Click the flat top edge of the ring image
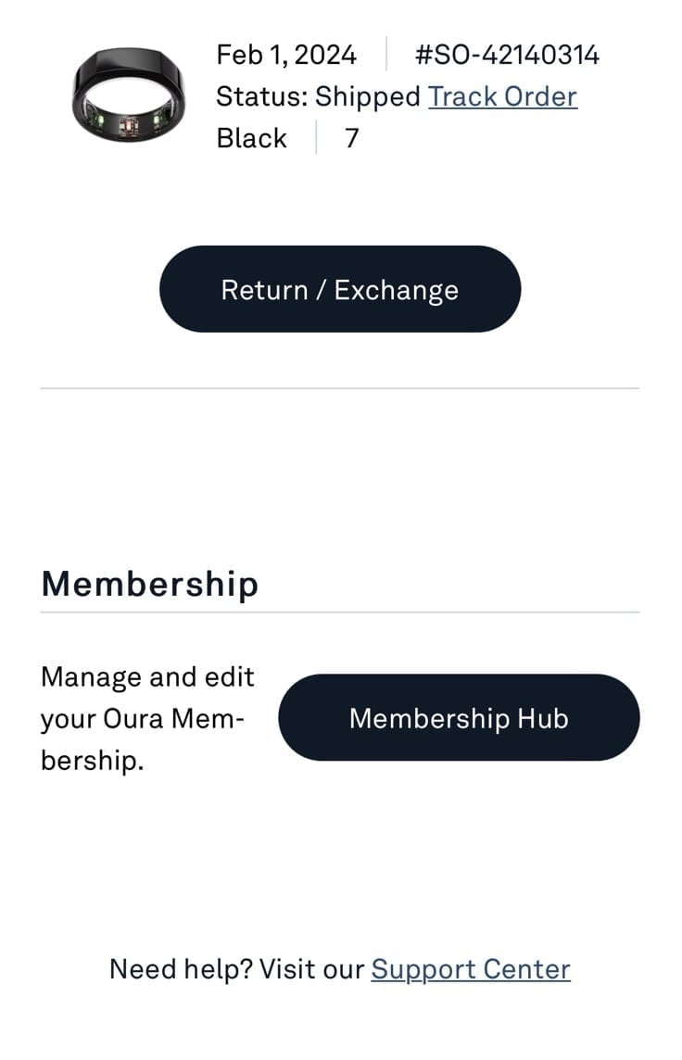This screenshot has width=682, height=1060. point(129,58)
